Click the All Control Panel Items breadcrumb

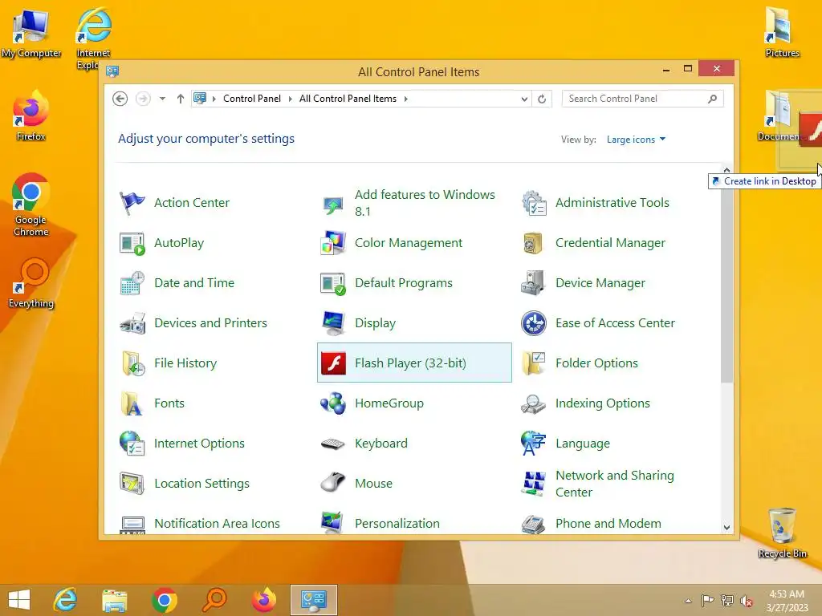point(348,99)
